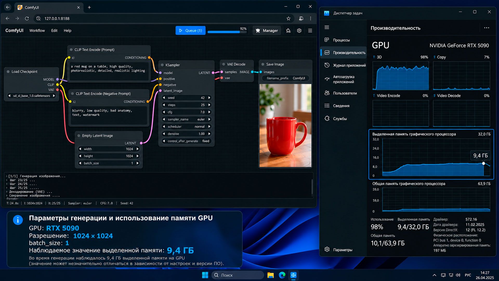Reload the ComfyUI browser page
The image size is (499, 281).
click(x=27, y=18)
